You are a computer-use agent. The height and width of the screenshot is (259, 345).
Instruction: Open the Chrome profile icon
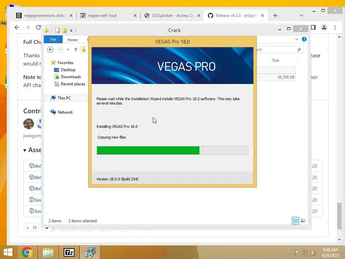324,27
